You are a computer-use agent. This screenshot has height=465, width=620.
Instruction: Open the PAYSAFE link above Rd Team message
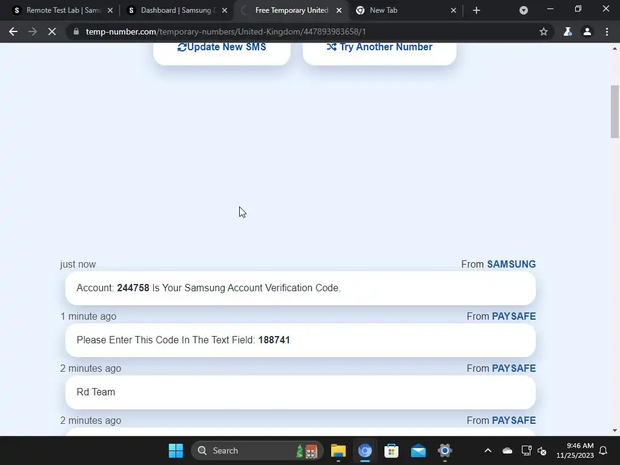[513, 369]
